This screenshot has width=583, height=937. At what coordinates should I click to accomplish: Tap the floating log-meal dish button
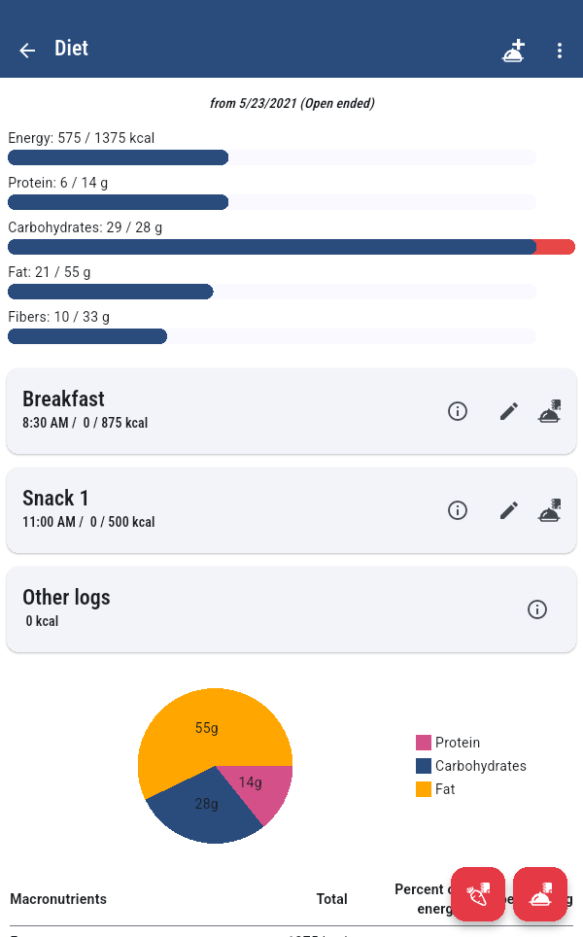(540, 893)
